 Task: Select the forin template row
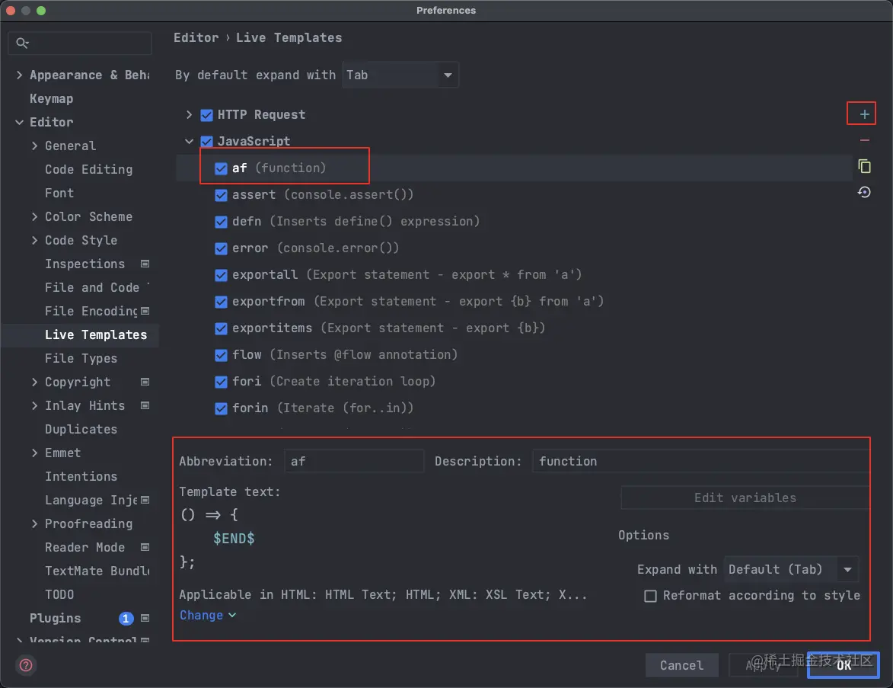click(x=514, y=408)
